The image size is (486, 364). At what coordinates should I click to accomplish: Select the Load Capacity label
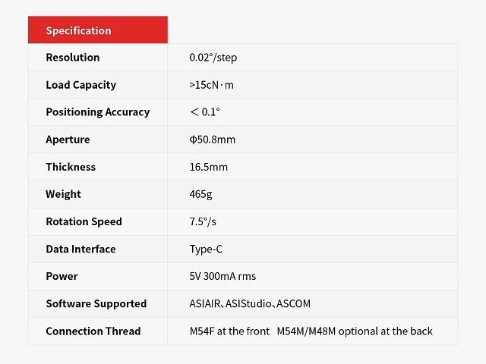[81, 85]
